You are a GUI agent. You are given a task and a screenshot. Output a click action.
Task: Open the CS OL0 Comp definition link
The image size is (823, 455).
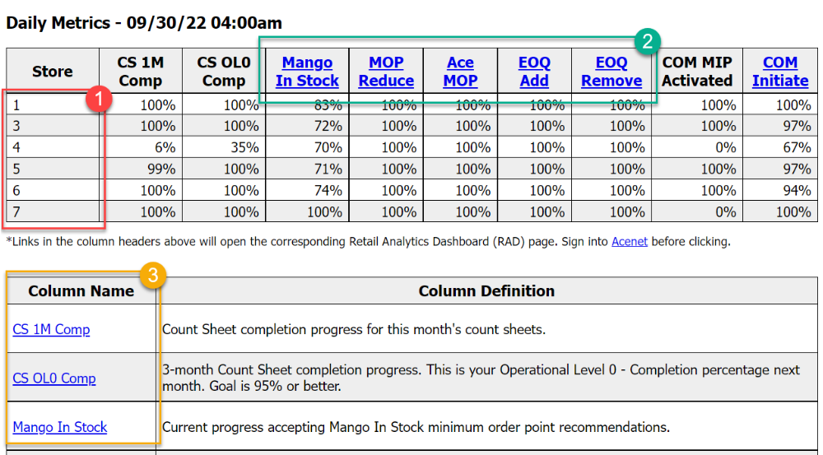point(54,378)
